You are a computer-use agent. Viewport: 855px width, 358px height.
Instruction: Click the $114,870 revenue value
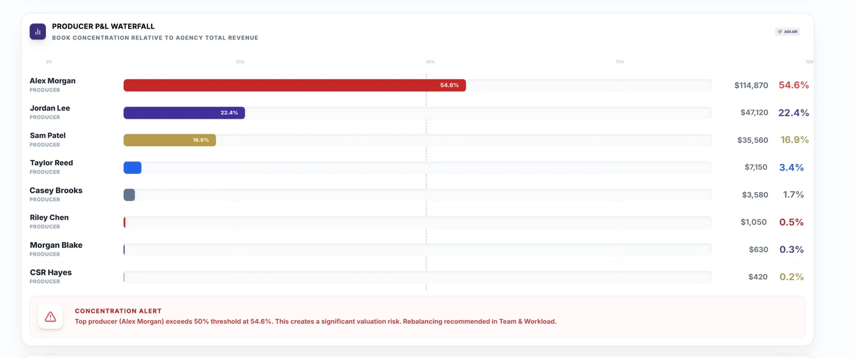[751, 85]
